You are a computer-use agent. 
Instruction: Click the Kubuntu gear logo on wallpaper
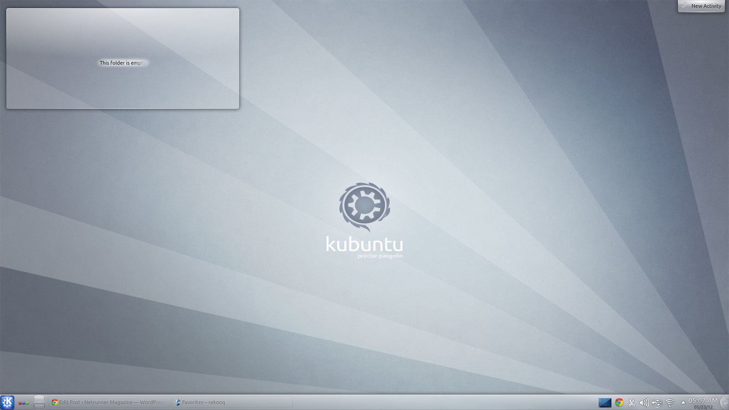[364, 206]
